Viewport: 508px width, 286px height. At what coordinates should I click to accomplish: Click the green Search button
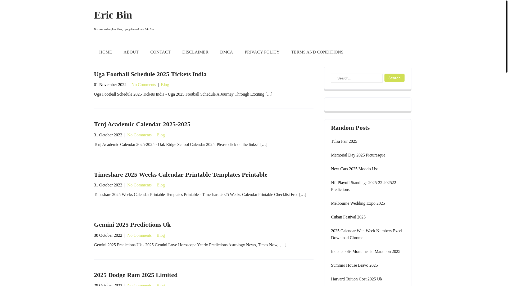coord(394,78)
